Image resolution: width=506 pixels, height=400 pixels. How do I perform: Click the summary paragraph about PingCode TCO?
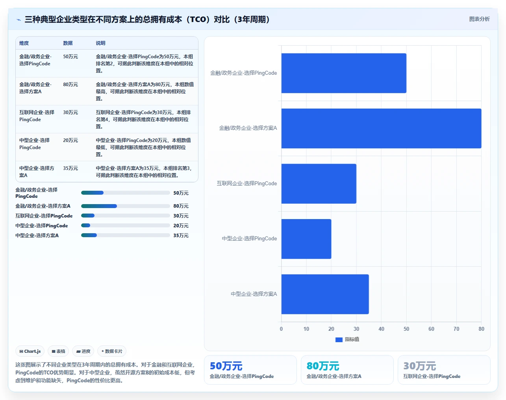pos(105,372)
